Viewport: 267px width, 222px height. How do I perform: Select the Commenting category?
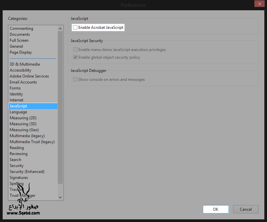point(21,28)
